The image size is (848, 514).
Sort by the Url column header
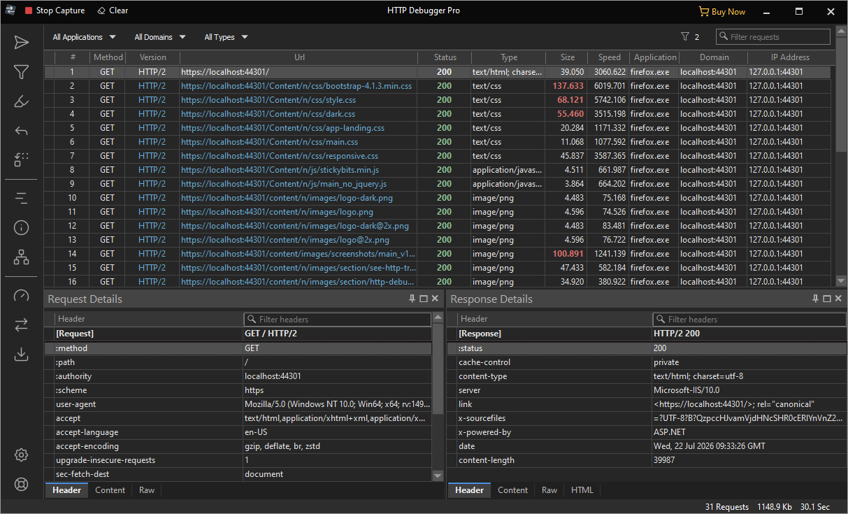pos(299,57)
